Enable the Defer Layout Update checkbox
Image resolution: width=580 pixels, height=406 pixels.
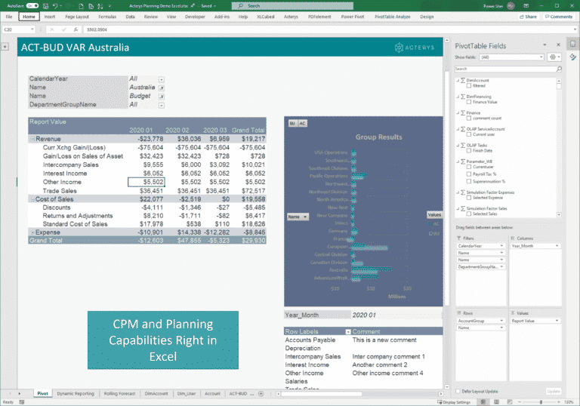[459, 391]
